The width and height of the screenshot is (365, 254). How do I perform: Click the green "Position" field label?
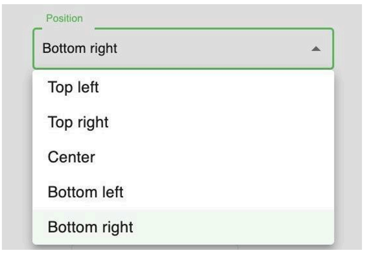point(64,18)
